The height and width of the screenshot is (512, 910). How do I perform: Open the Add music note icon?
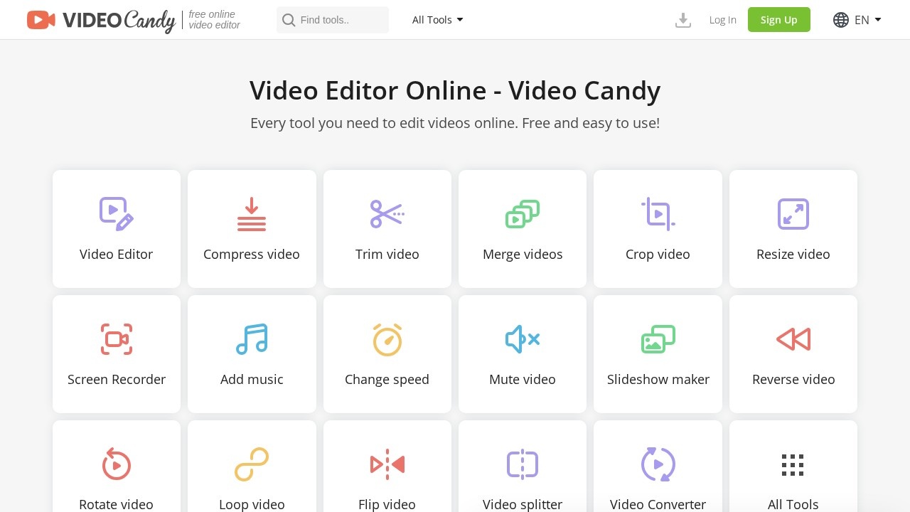point(252,339)
